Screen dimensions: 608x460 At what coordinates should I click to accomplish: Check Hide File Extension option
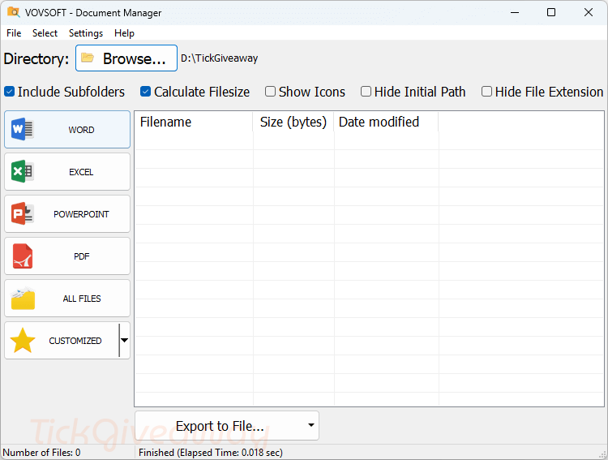click(x=486, y=92)
